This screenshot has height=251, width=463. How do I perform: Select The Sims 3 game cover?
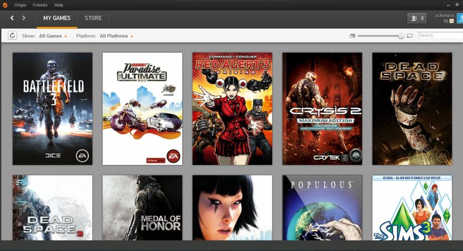(x=412, y=208)
